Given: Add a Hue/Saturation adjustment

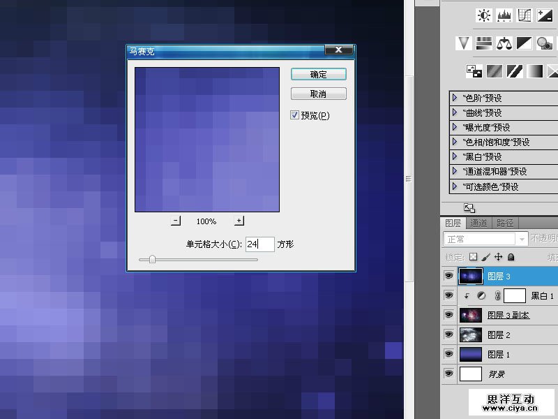Looking at the screenshot, I should tap(484, 43).
